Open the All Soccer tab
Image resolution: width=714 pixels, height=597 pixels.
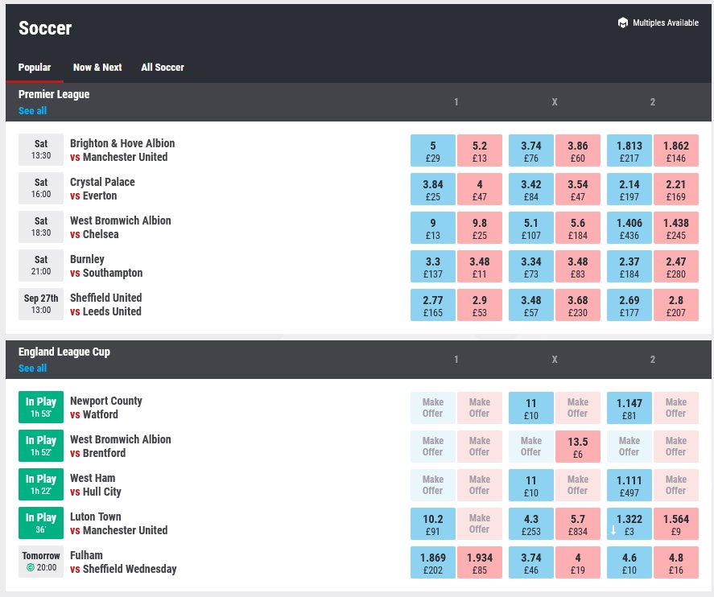pos(163,68)
